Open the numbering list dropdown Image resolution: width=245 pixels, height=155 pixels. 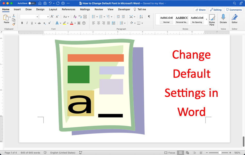[104, 17]
